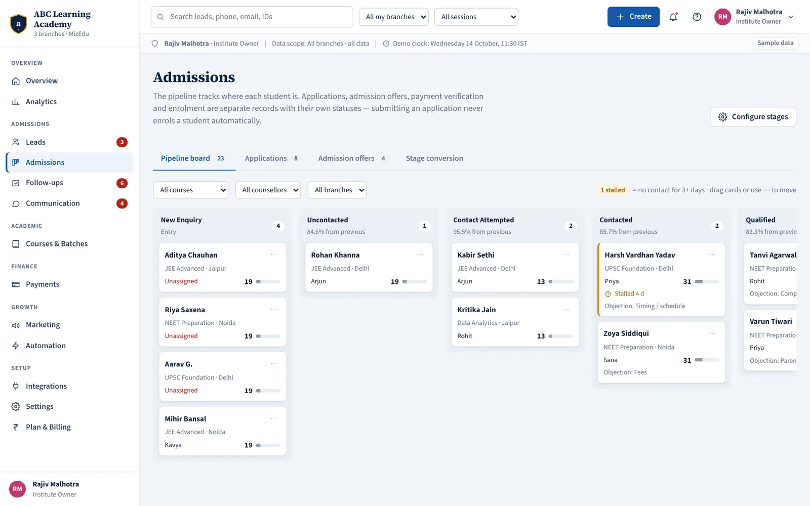This screenshot has height=506, width=810.
Task: Open more options on Aditya Chauhan card
Action: click(274, 255)
